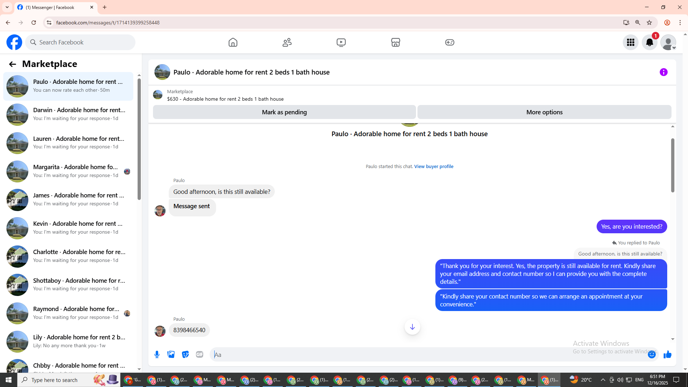Click the More options button

click(544, 112)
